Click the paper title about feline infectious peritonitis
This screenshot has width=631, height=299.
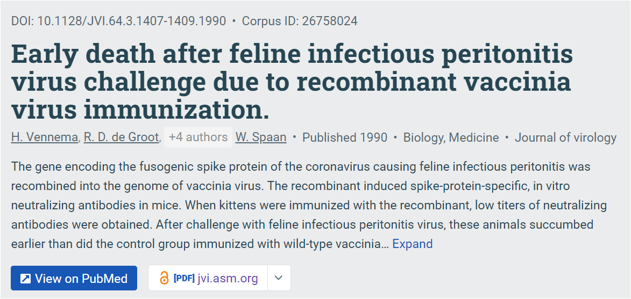click(292, 82)
